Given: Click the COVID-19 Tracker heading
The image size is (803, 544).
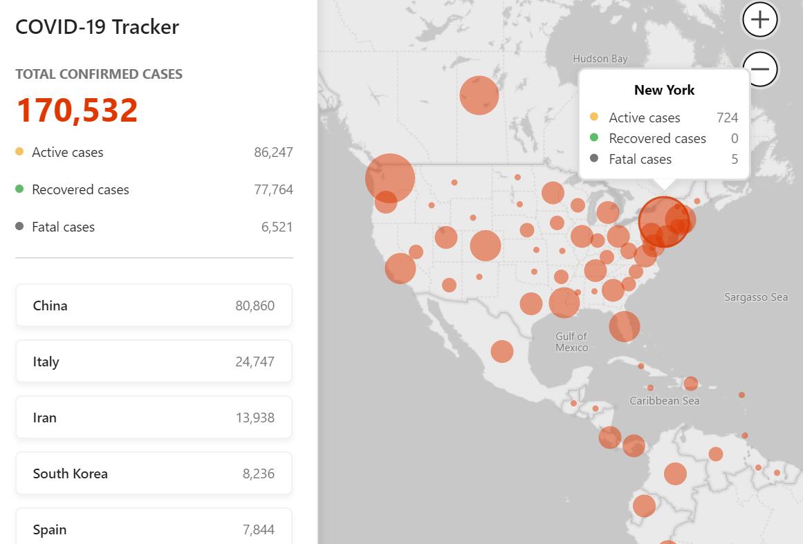Looking at the screenshot, I should 97,27.
